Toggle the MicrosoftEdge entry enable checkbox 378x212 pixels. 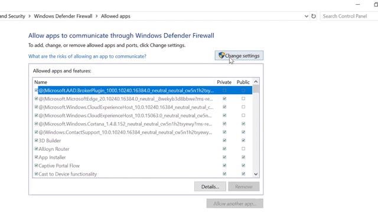[36, 98]
